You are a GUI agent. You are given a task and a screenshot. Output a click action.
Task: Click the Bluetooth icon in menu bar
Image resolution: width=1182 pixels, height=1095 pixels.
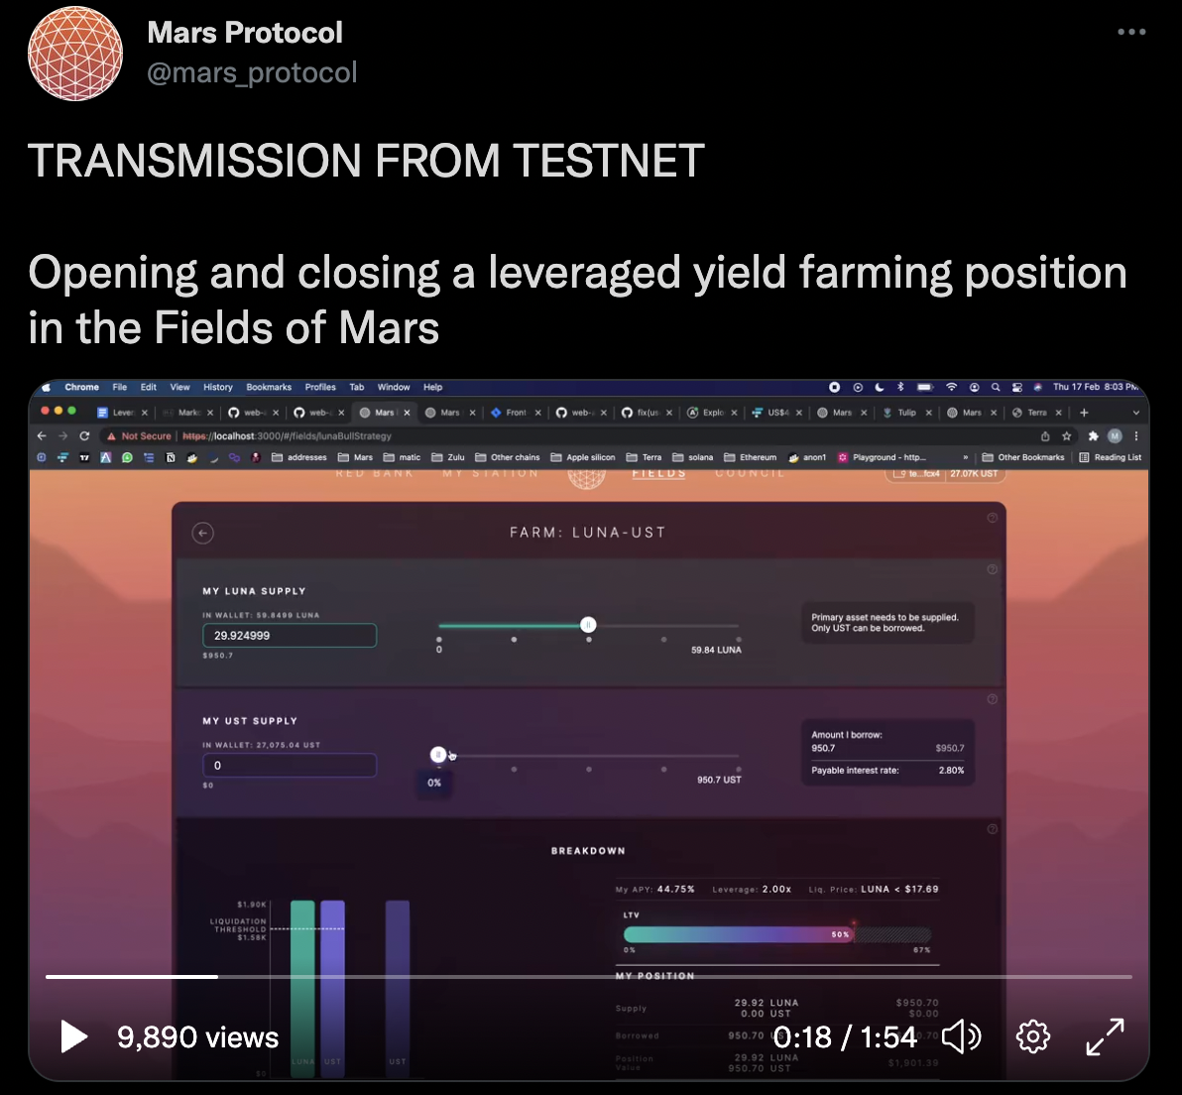click(900, 387)
